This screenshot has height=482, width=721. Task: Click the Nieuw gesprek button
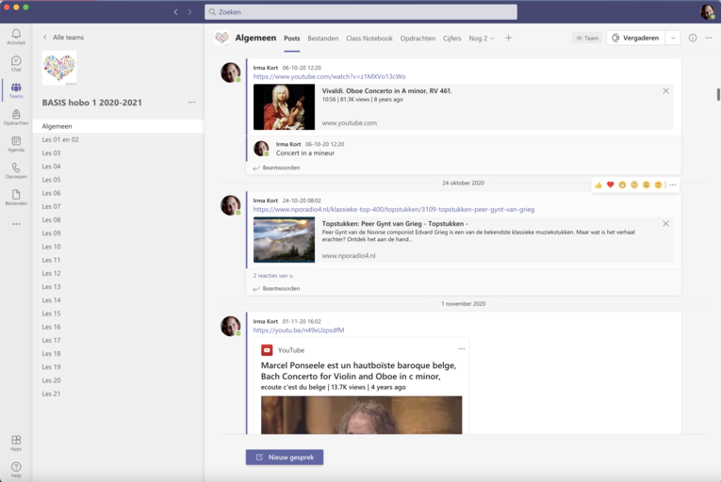point(285,457)
